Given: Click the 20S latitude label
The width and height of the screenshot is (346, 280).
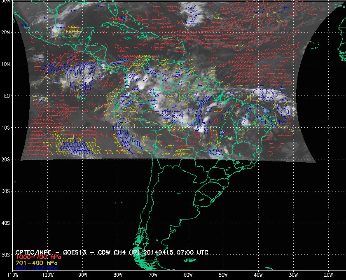Looking at the screenshot, I should click(5, 159).
